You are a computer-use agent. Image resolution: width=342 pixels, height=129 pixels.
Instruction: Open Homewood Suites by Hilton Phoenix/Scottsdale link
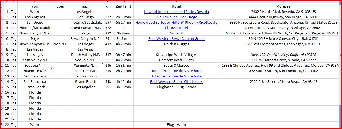pos(176,23)
